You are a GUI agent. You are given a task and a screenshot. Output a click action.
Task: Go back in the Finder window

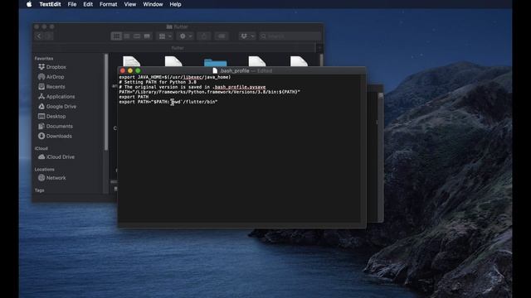tap(39, 36)
